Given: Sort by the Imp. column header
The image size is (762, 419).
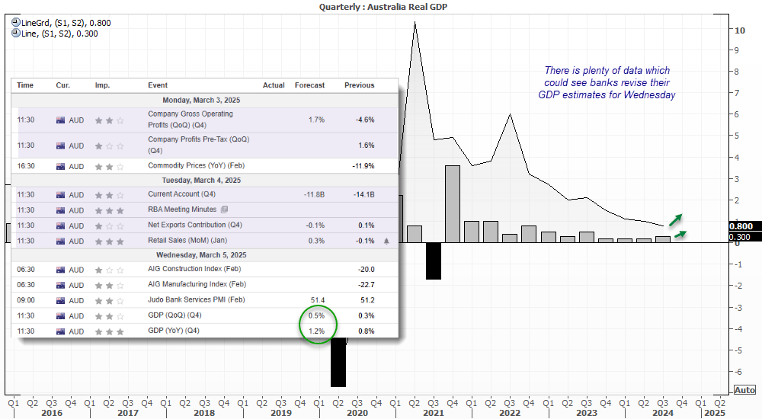Looking at the screenshot, I should point(102,85).
